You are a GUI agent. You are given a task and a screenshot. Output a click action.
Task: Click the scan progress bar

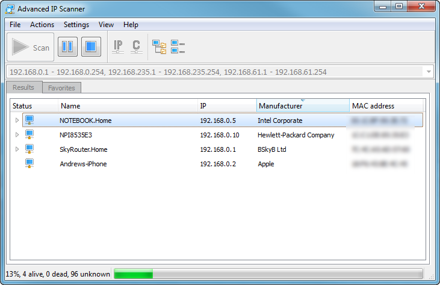click(268, 274)
